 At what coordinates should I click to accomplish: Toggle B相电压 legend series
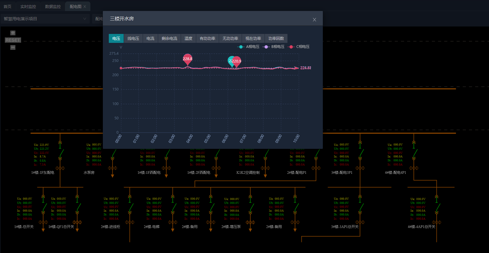[273, 47]
